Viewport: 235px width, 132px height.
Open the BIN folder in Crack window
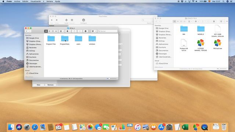click(184, 30)
